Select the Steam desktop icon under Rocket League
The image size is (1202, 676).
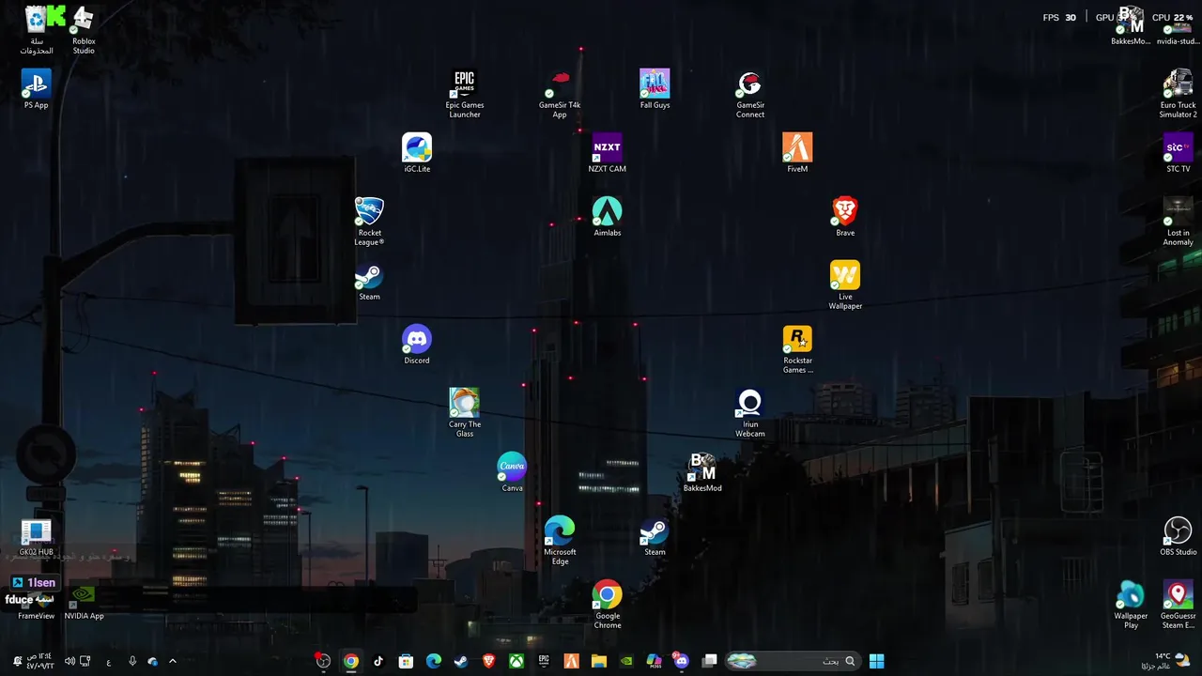coord(369,280)
